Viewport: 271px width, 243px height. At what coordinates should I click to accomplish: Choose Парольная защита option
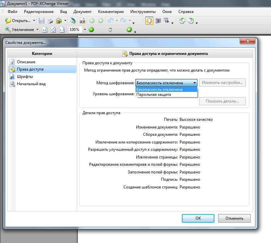[167, 95]
